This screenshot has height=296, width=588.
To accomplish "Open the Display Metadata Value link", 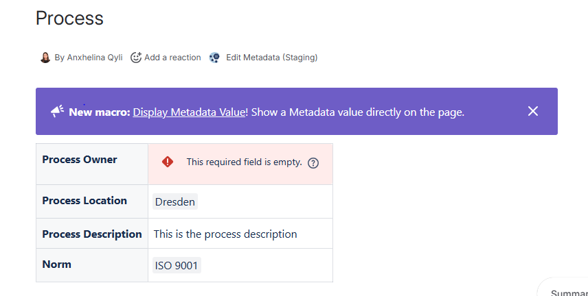I will click(x=189, y=112).
